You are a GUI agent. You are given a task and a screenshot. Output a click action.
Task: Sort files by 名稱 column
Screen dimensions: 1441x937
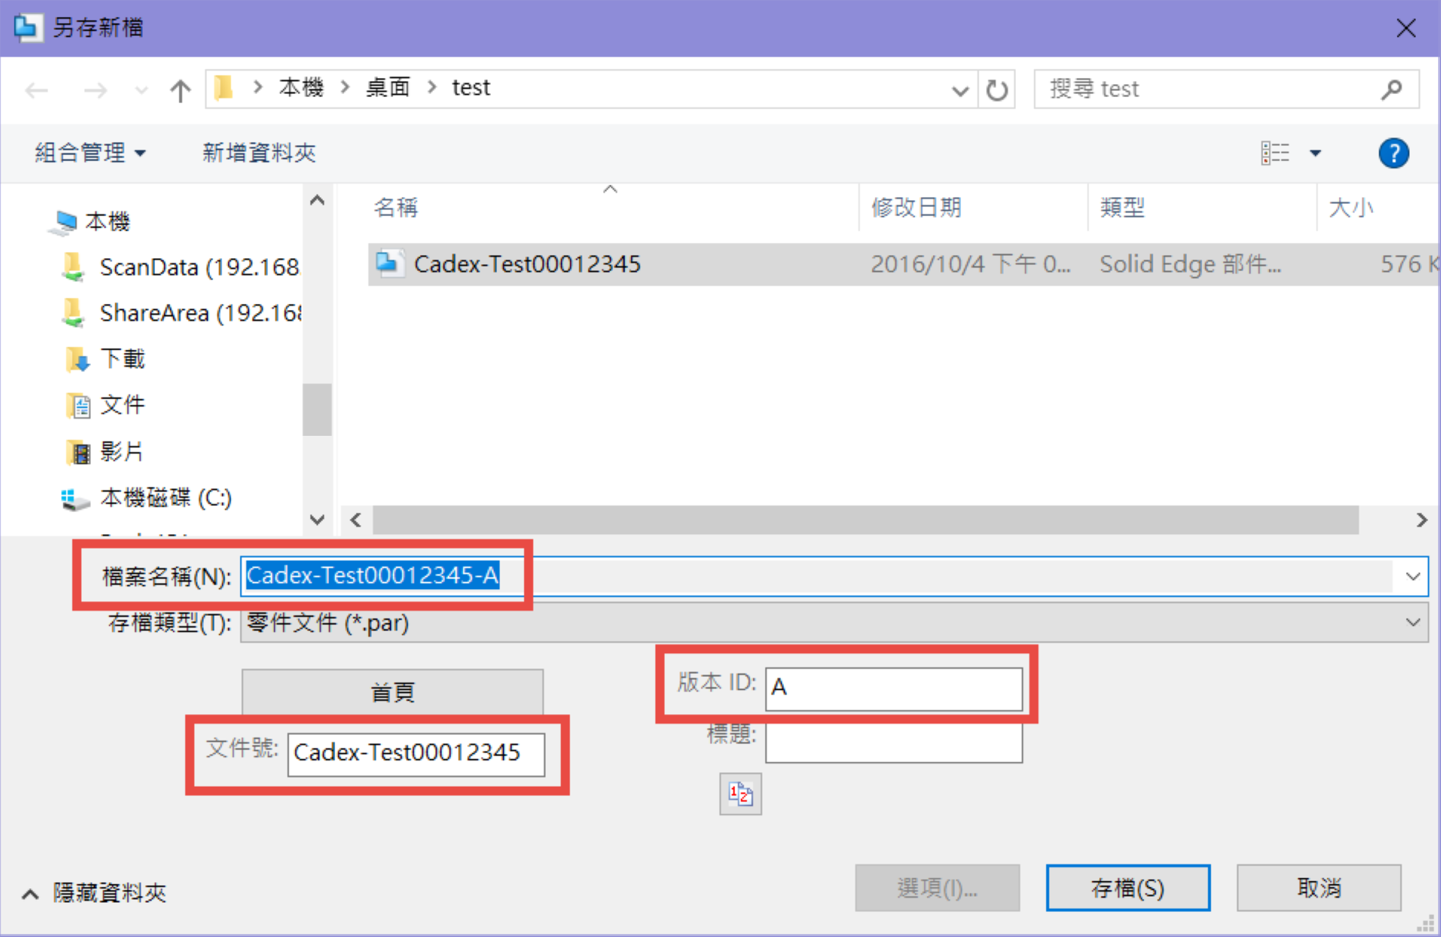tap(396, 208)
